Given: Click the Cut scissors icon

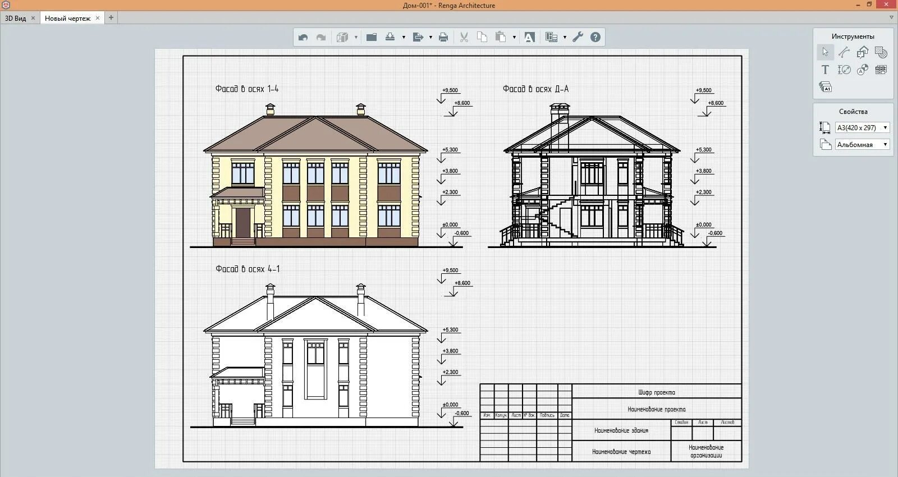Looking at the screenshot, I should 464,37.
